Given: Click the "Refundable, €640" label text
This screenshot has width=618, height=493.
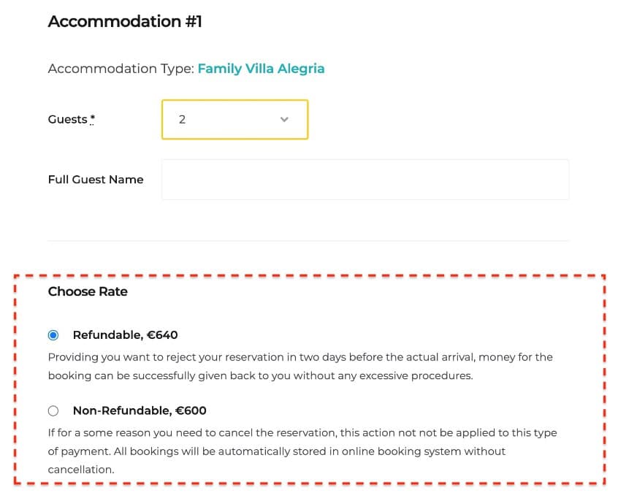Looking at the screenshot, I should coord(125,335).
